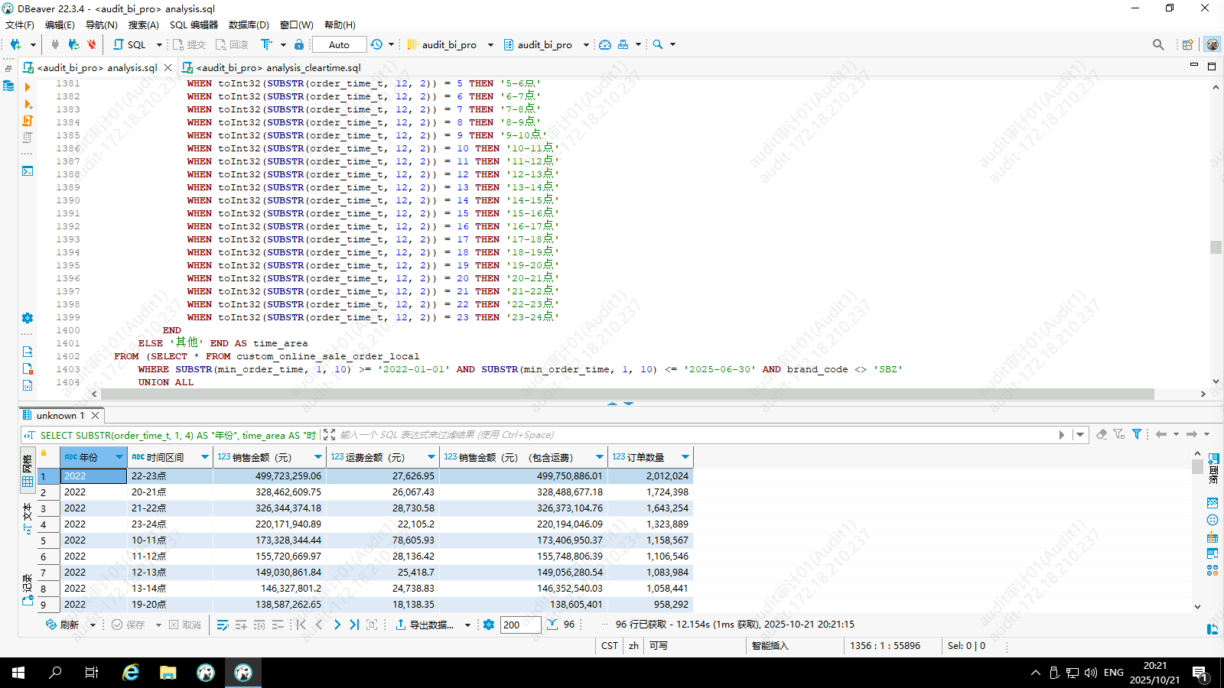The width and height of the screenshot is (1224, 688).
Task: Open the active database audit_bi_pro dropdown
Action: click(x=544, y=44)
